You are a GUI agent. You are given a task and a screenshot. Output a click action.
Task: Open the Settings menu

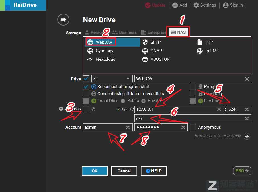tap(205, 5)
